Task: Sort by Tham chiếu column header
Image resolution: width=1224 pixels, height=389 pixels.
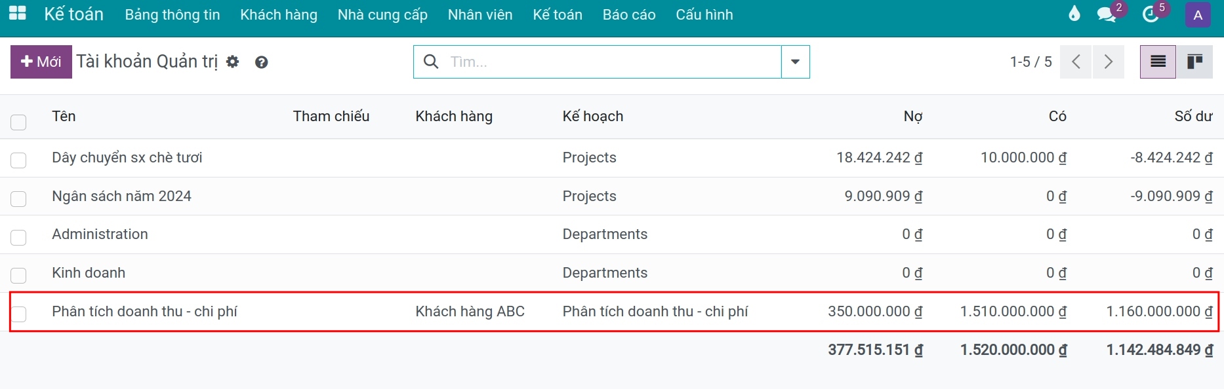Action: 331,117
